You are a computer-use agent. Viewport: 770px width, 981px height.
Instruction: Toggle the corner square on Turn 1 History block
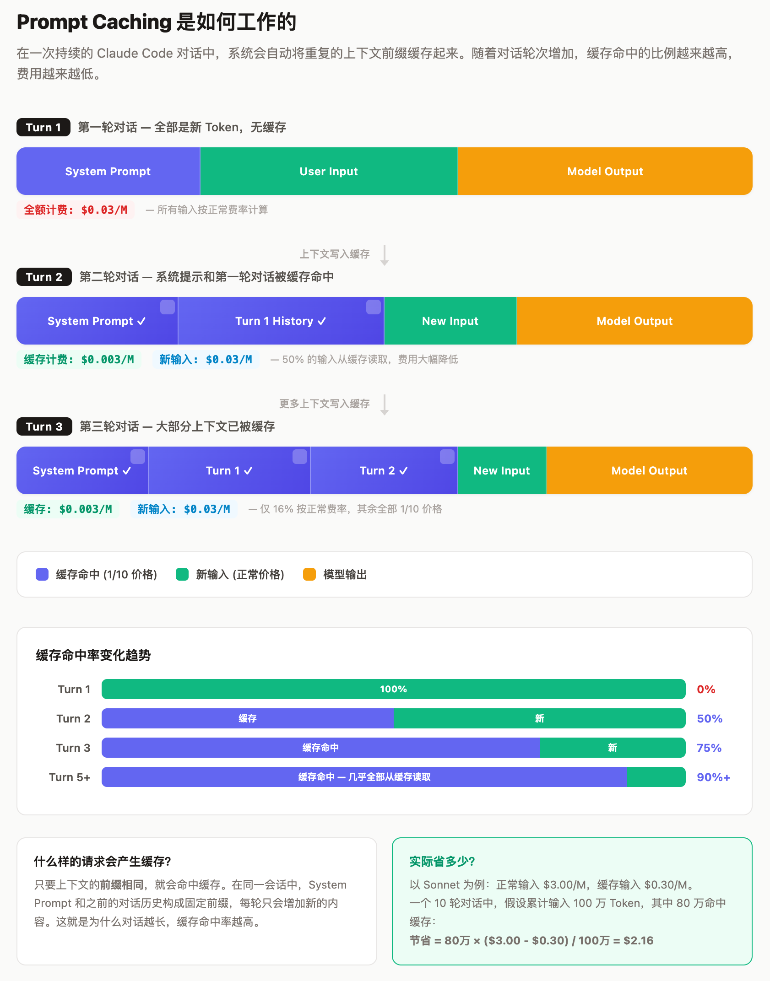coord(374,307)
